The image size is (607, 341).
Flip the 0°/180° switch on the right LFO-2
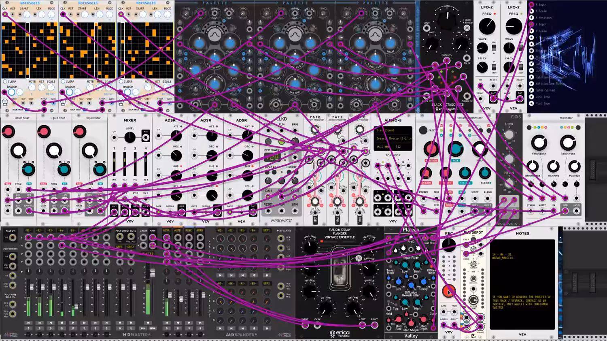tap(520, 67)
